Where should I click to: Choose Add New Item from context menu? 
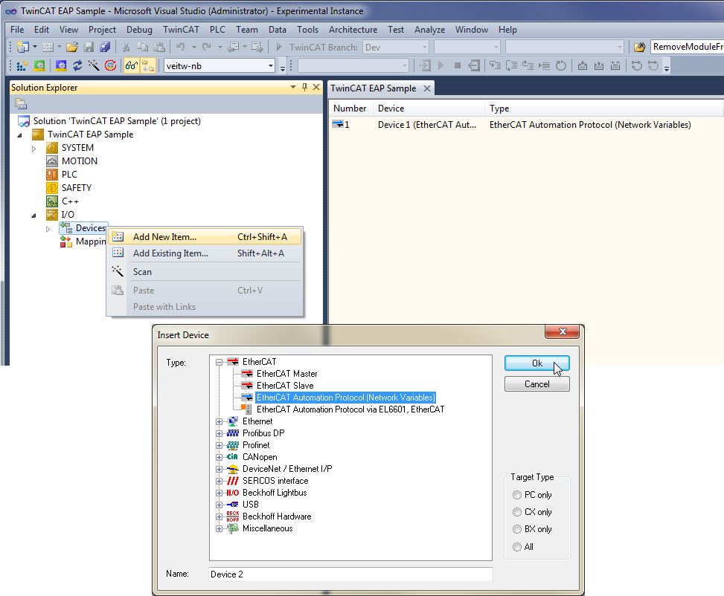tap(205, 237)
